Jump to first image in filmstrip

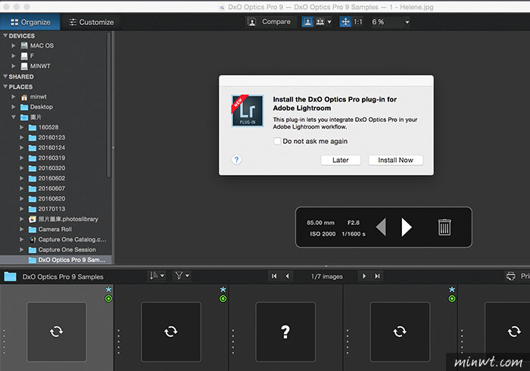tap(274, 276)
